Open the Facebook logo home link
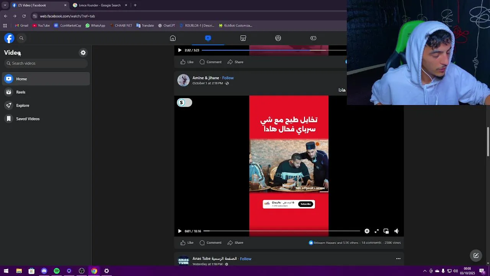490x276 pixels. click(x=9, y=38)
